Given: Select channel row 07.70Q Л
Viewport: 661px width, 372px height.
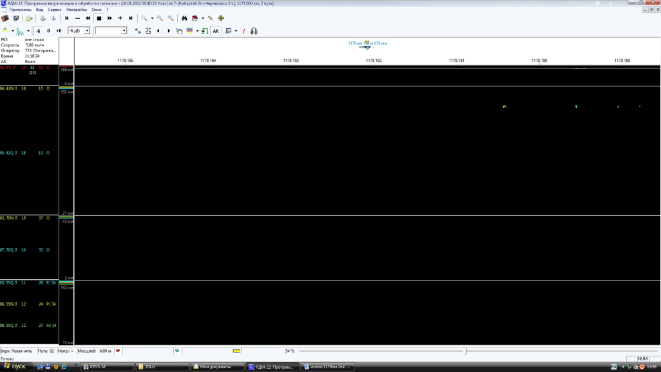Looking at the screenshot, I should pos(29,250).
